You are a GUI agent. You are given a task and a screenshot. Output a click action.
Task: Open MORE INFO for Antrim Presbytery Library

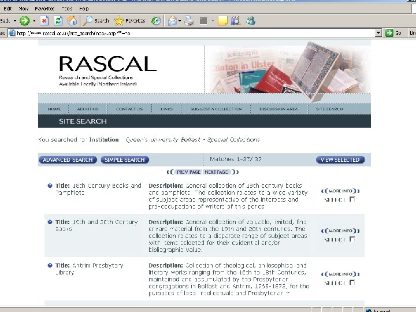click(x=340, y=274)
